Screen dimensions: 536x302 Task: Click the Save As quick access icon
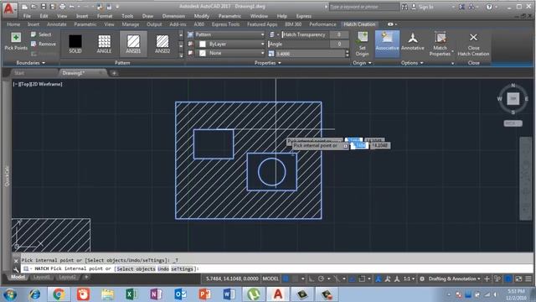point(53,7)
